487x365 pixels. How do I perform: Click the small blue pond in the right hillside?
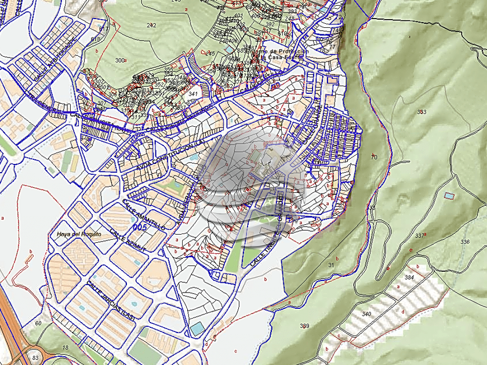click(x=449, y=196)
